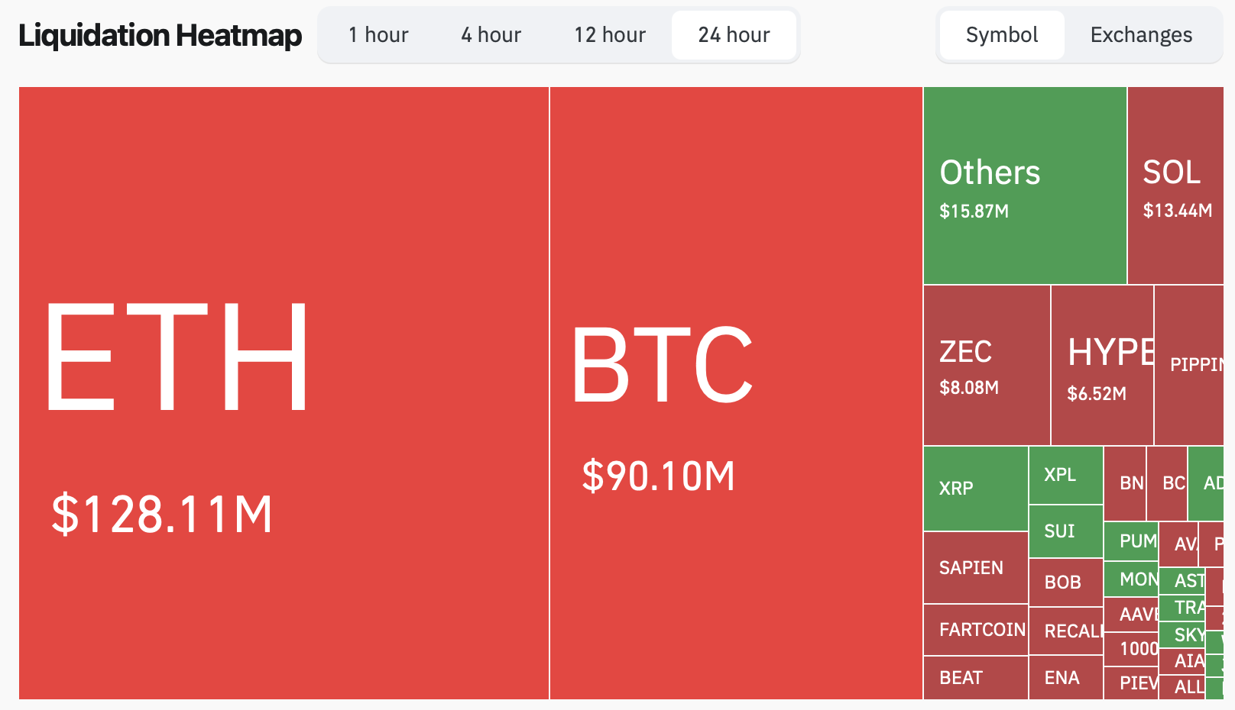The image size is (1235, 710).
Task: Open the BTC $90.10M liquidation tile
Action: [736, 393]
